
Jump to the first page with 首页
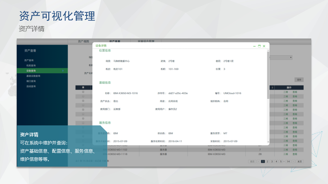(252, 162)
